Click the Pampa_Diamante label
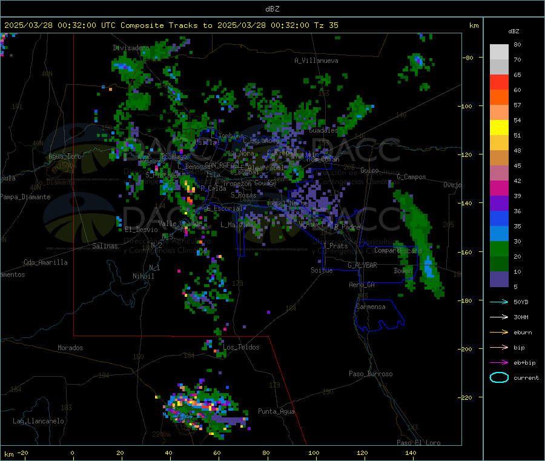The image size is (545, 461). click(25, 197)
